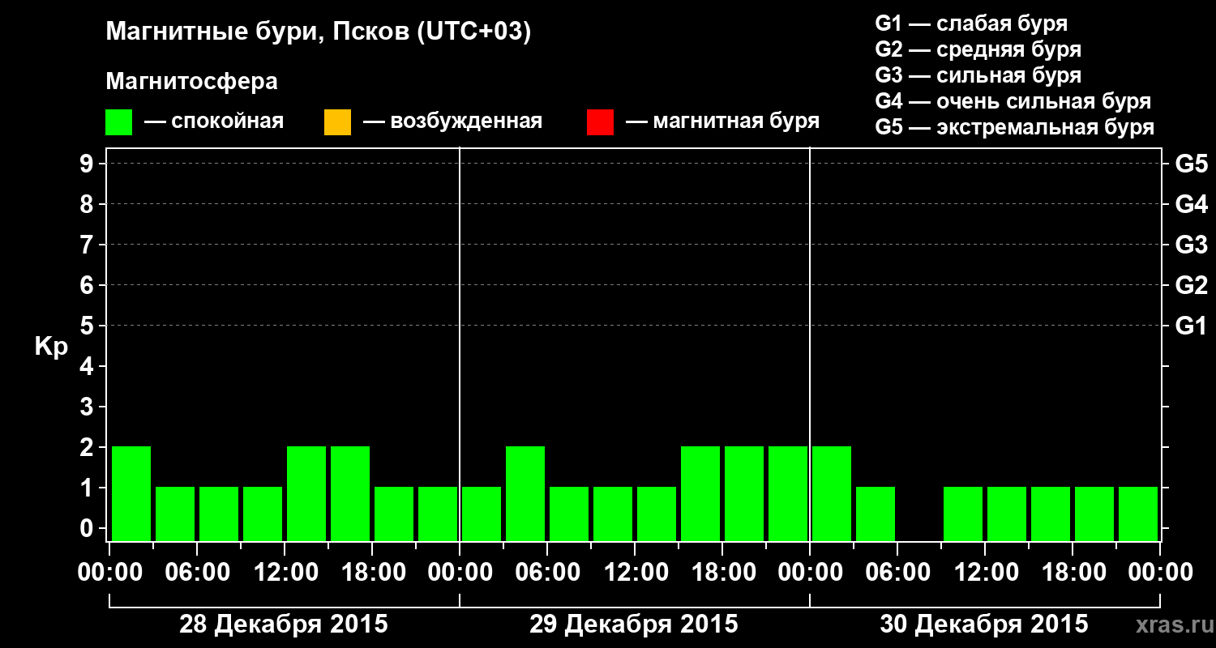Click the 30 December 15:00–18:00 bar
This screenshot has height=648, width=1216.
[1051, 514]
